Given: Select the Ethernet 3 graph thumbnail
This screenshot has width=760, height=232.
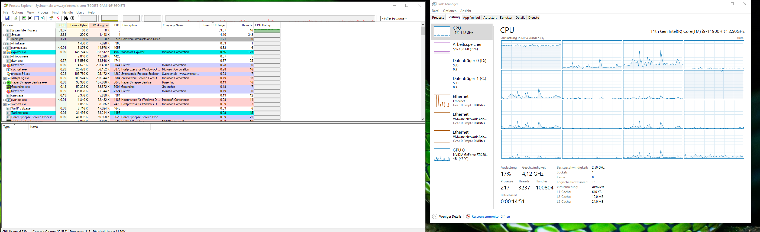Looking at the screenshot, I should click(x=442, y=101).
